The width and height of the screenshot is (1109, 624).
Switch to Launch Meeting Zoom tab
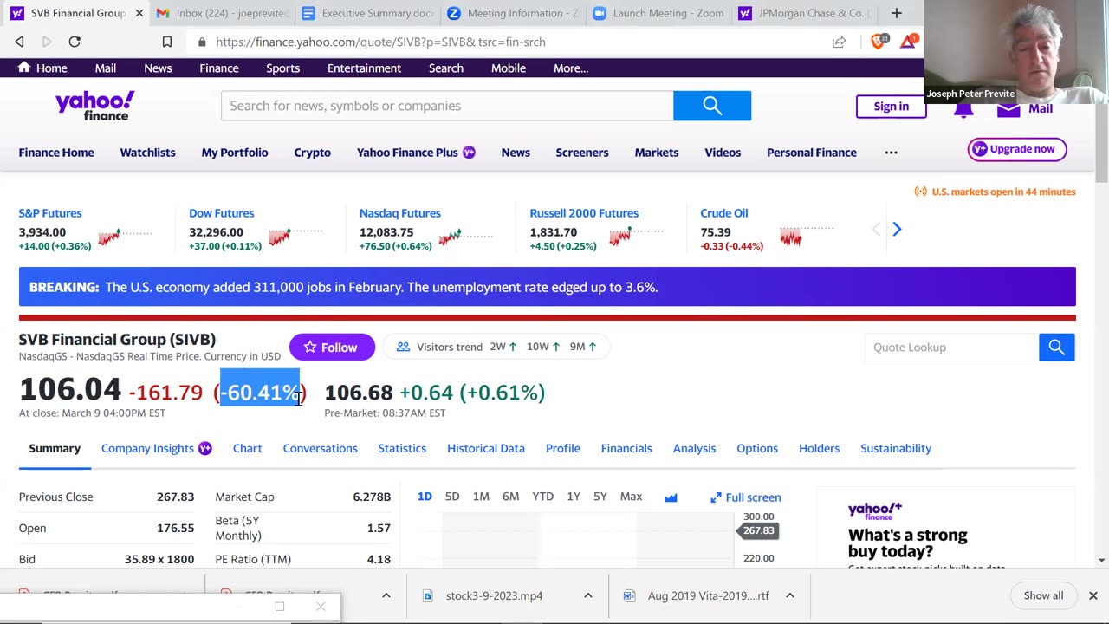coord(658,13)
